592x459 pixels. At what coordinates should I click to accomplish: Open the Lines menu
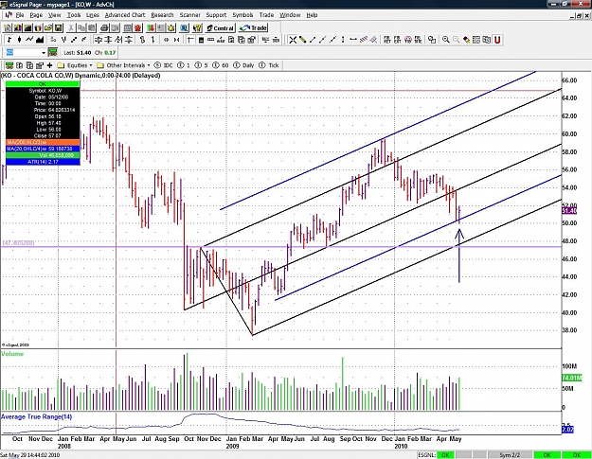93,15
